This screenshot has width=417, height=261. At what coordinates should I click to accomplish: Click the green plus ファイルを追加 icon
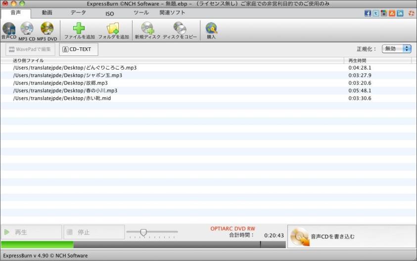pos(79,28)
